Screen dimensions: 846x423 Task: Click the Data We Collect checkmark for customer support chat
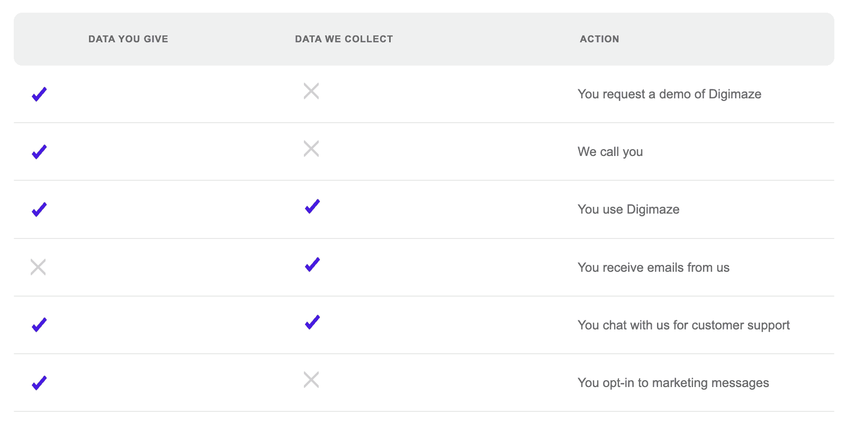coord(312,322)
